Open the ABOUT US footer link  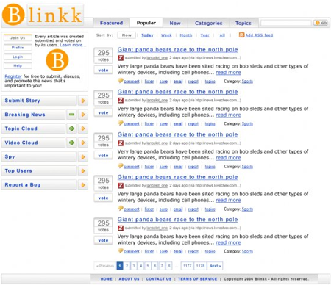click(x=129, y=279)
